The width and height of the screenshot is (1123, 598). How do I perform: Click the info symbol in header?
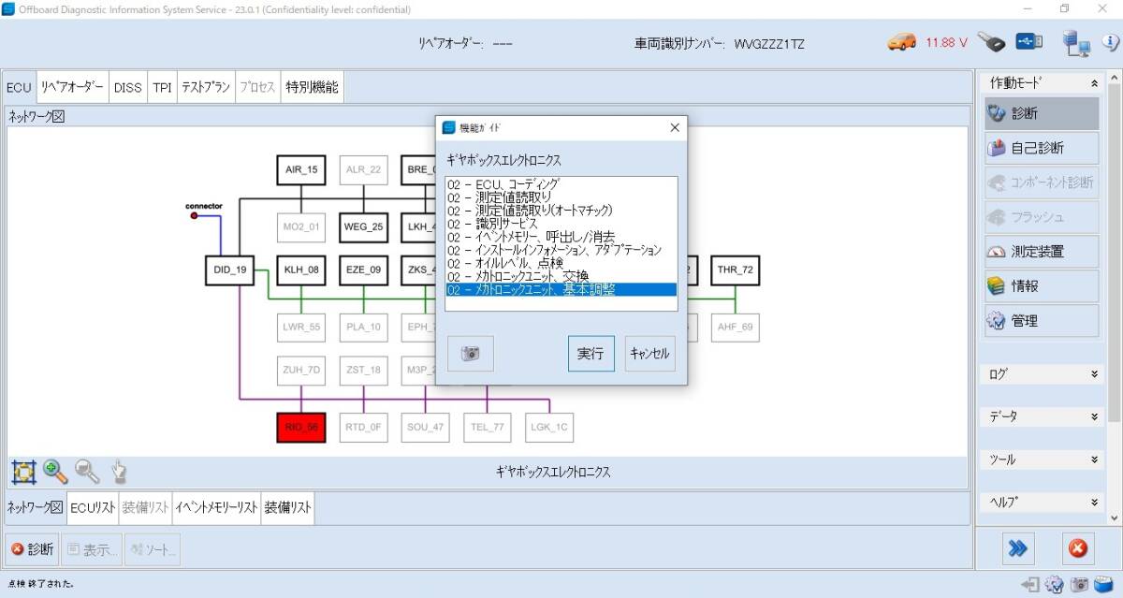pyautogui.click(x=1111, y=42)
